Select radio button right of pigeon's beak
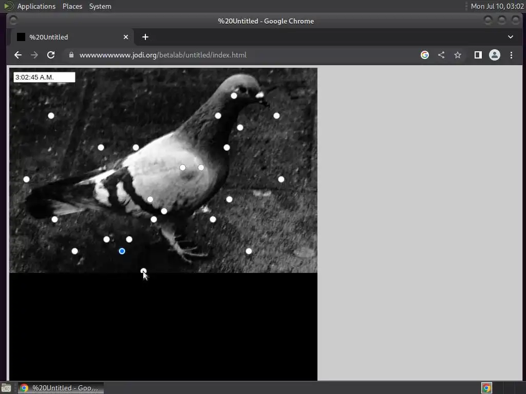526x394 pixels. point(276,115)
